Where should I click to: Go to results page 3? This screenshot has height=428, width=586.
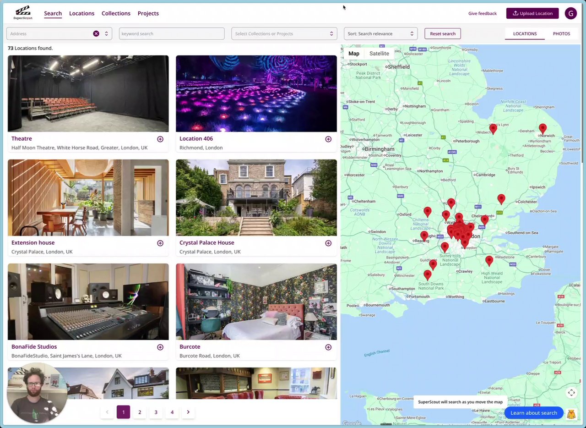click(156, 412)
